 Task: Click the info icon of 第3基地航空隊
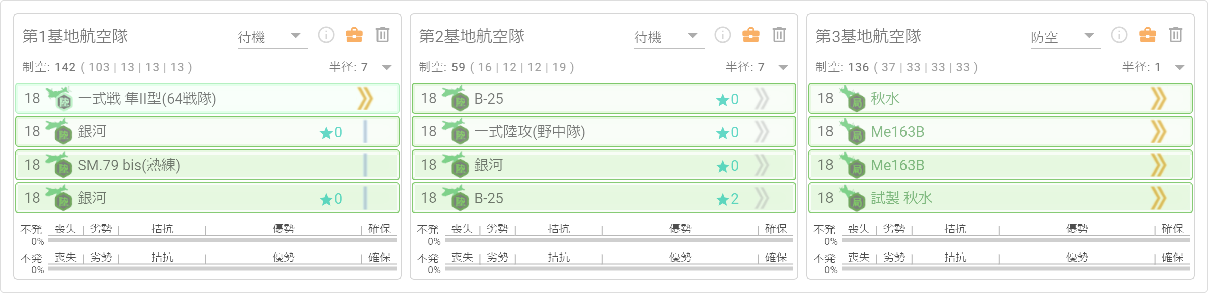(1119, 35)
